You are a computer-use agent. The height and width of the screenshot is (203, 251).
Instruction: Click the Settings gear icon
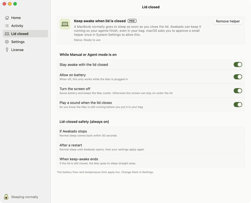7,42
